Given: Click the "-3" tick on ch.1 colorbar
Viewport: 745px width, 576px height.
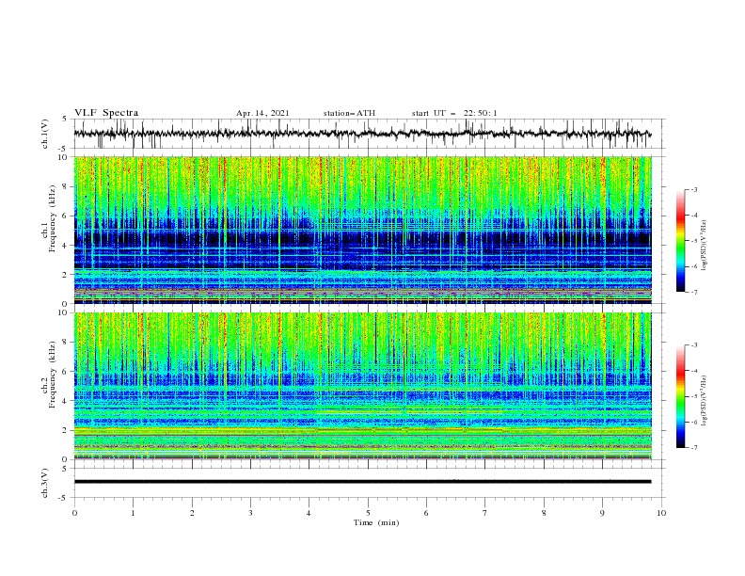Looking at the screenshot, I should pyautogui.click(x=694, y=189).
